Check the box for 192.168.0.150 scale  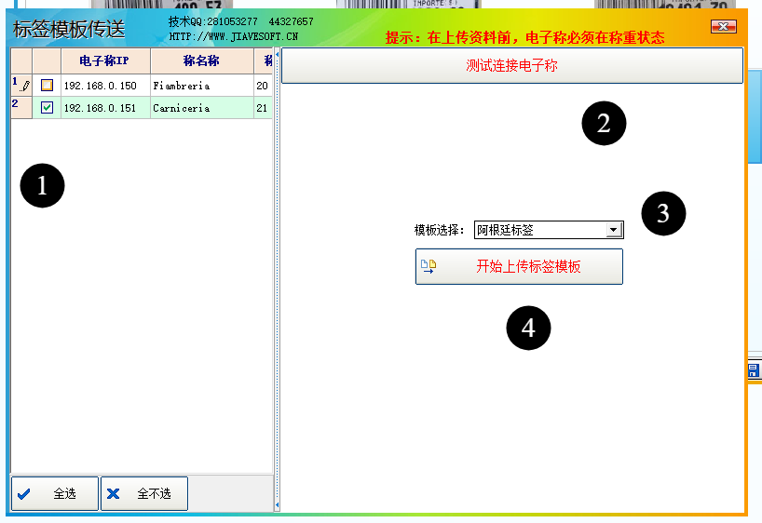point(47,86)
